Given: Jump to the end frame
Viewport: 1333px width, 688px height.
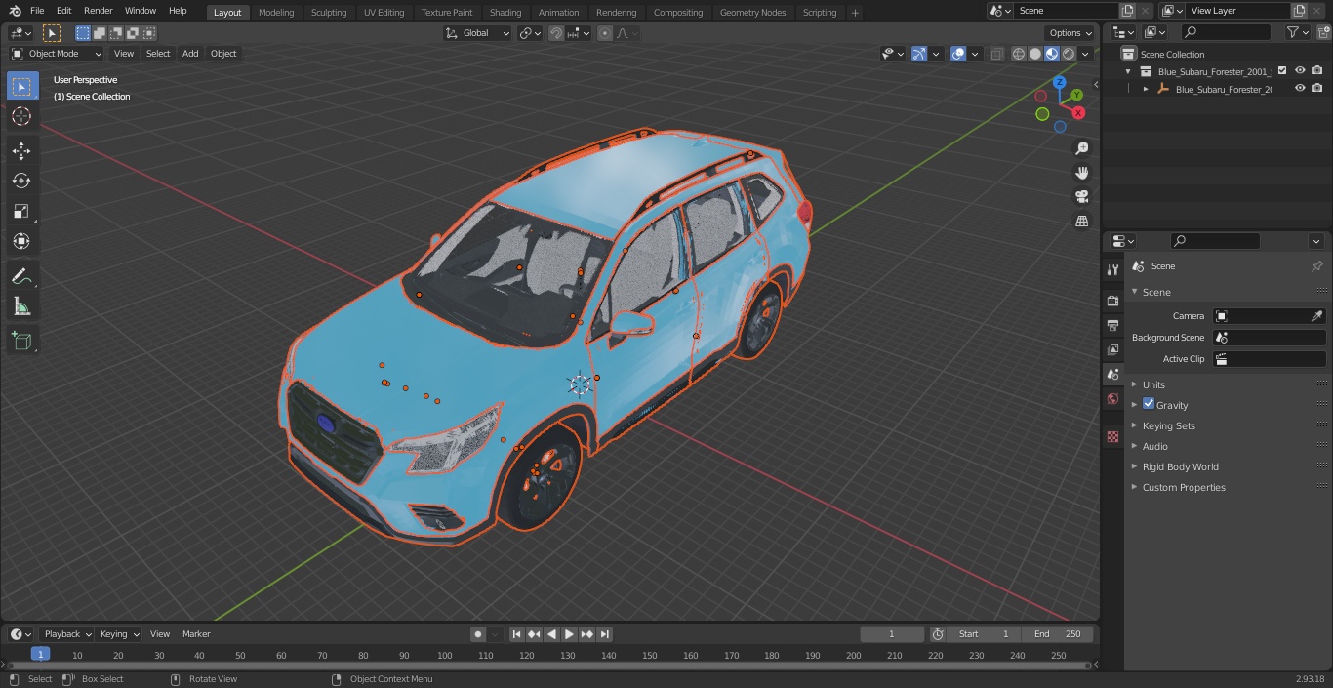Looking at the screenshot, I should 604,634.
